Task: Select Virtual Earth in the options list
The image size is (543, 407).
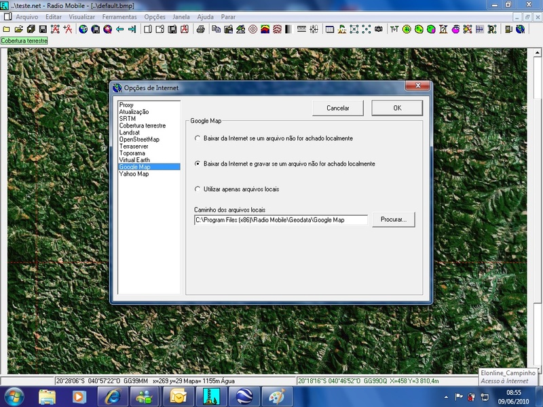Action: [x=134, y=160]
